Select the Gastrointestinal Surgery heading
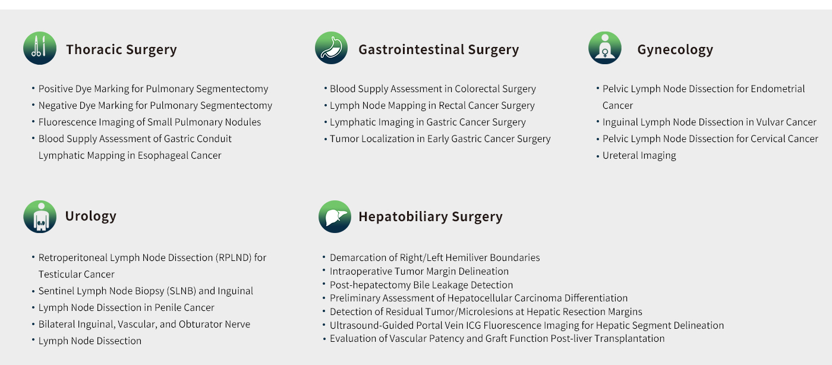Image resolution: width=832 pixels, height=365 pixels. pos(439,49)
